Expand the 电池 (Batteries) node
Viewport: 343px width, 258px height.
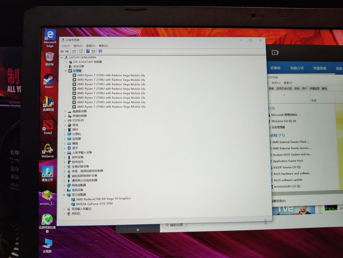pyautogui.click(x=65, y=125)
